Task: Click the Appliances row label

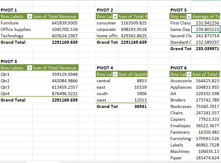Action: tap(181, 87)
